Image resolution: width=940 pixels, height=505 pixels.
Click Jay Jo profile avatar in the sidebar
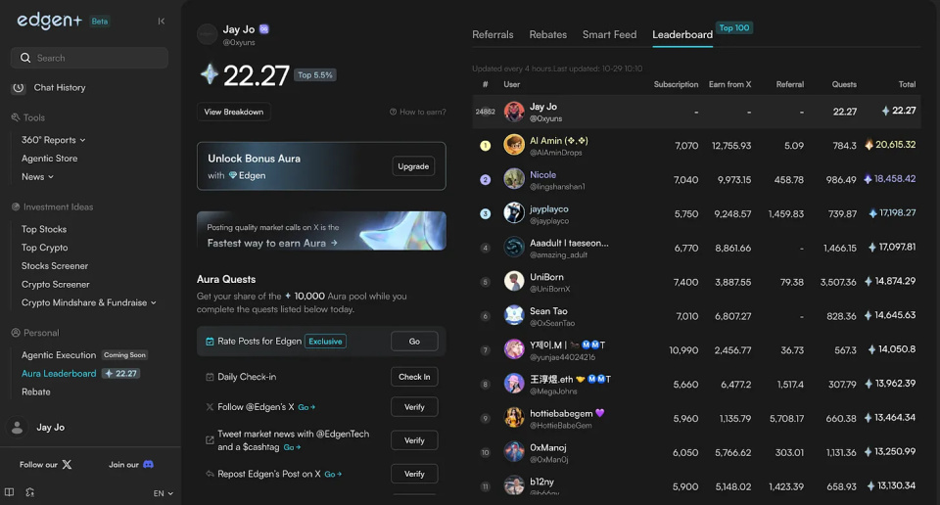pos(18,427)
